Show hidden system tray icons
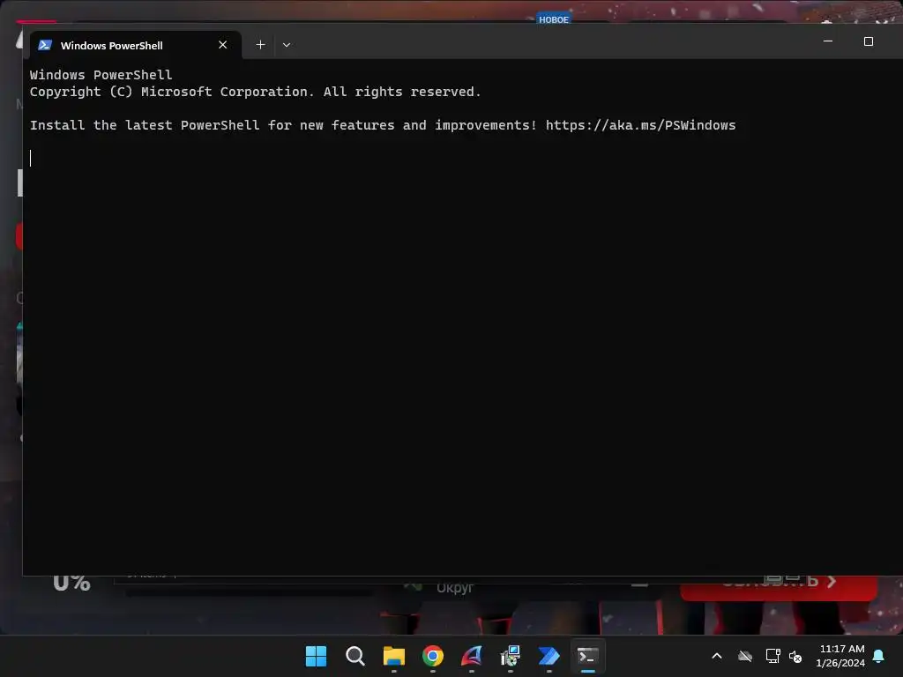This screenshot has height=677, width=903. pyautogui.click(x=717, y=656)
